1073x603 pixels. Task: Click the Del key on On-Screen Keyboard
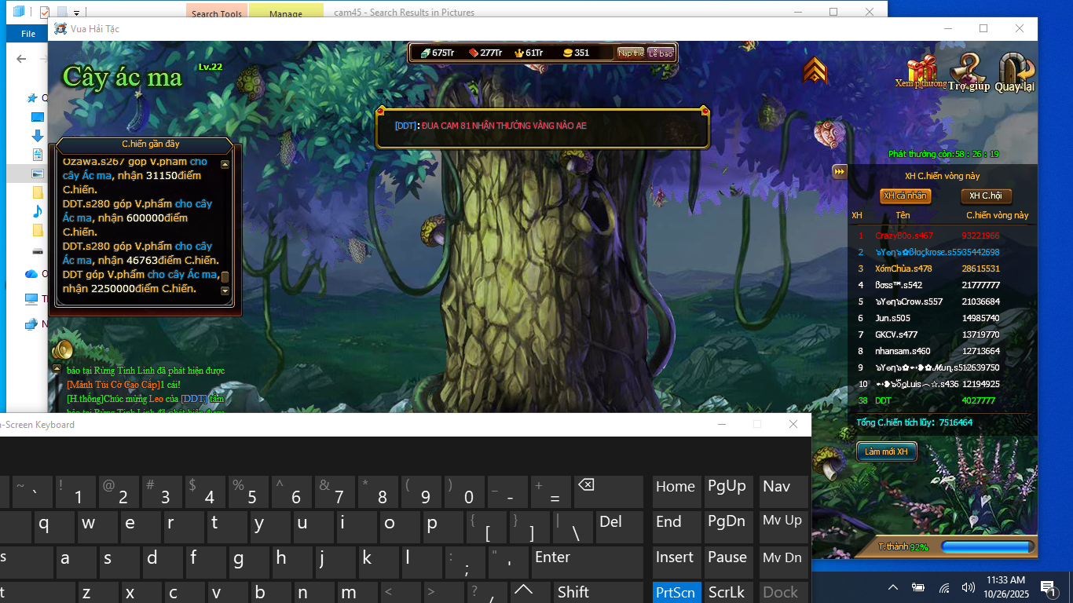click(621, 527)
